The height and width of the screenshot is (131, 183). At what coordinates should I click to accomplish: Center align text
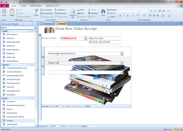pyautogui.click(x=154, y=15)
